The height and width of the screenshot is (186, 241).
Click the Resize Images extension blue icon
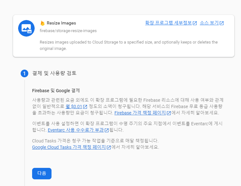26,28
